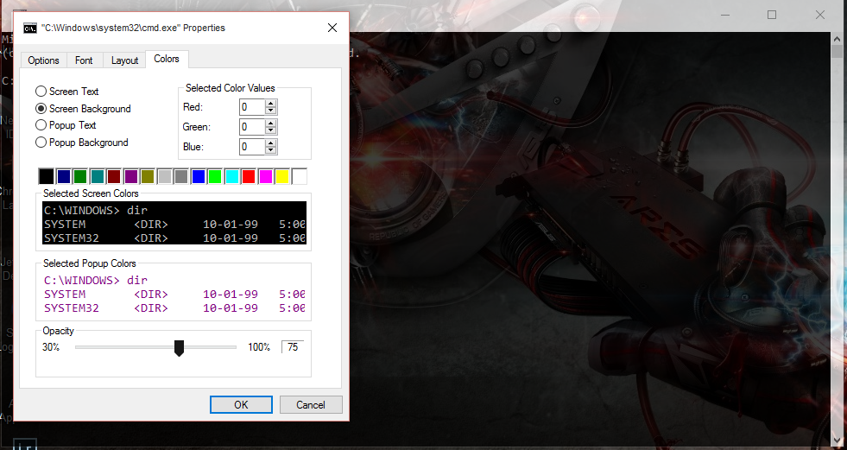Increase the Green value with up arrow
This screenshot has height=450, width=847.
coord(271,124)
